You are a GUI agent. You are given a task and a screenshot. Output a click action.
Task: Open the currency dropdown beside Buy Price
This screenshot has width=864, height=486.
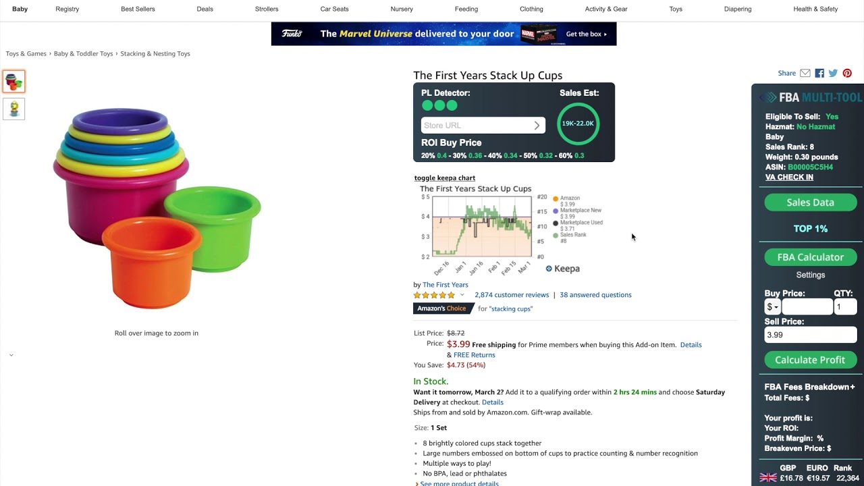(x=772, y=307)
